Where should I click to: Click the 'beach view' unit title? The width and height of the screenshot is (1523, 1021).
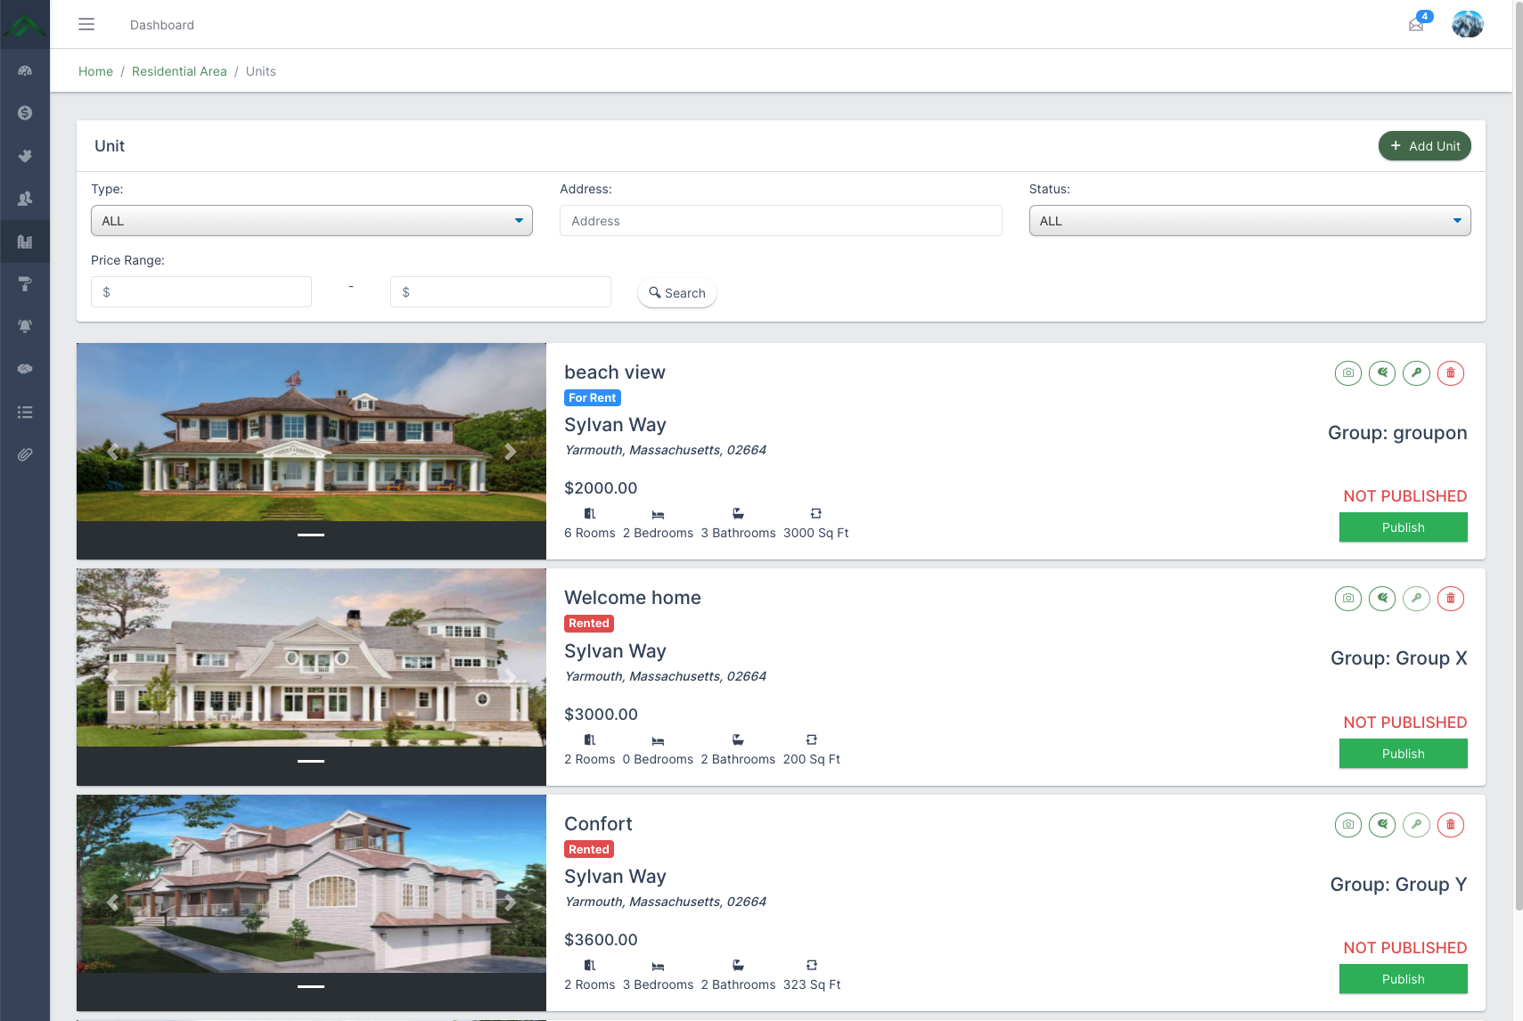tap(615, 372)
